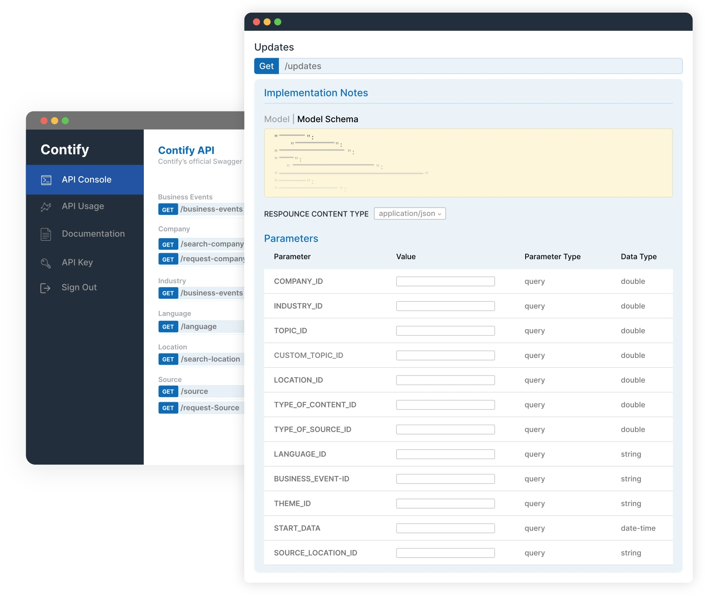The height and width of the screenshot is (595, 705).
Task: Click the API Key icon in the sidebar
Action: click(x=46, y=263)
